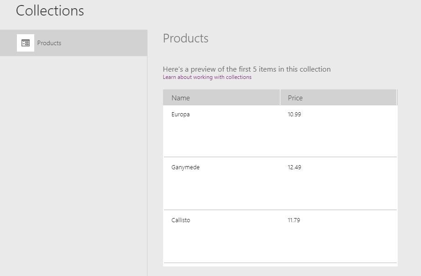Click the preview of first 5 items text
The height and width of the screenshot is (276, 421).
pyautogui.click(x=247, y=69)
